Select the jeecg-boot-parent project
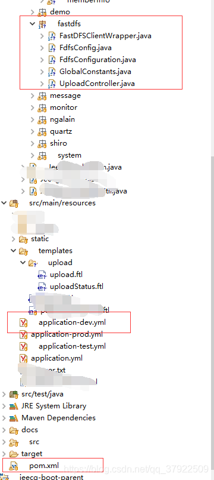 [x=51, y=477]
